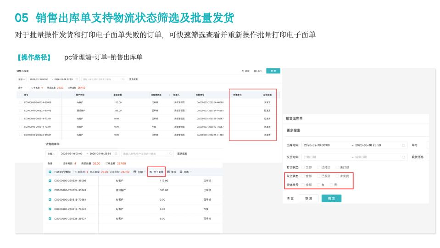Click 单据金额 115.00 in top list
This screenshot has height=248, width=440.
118,102
